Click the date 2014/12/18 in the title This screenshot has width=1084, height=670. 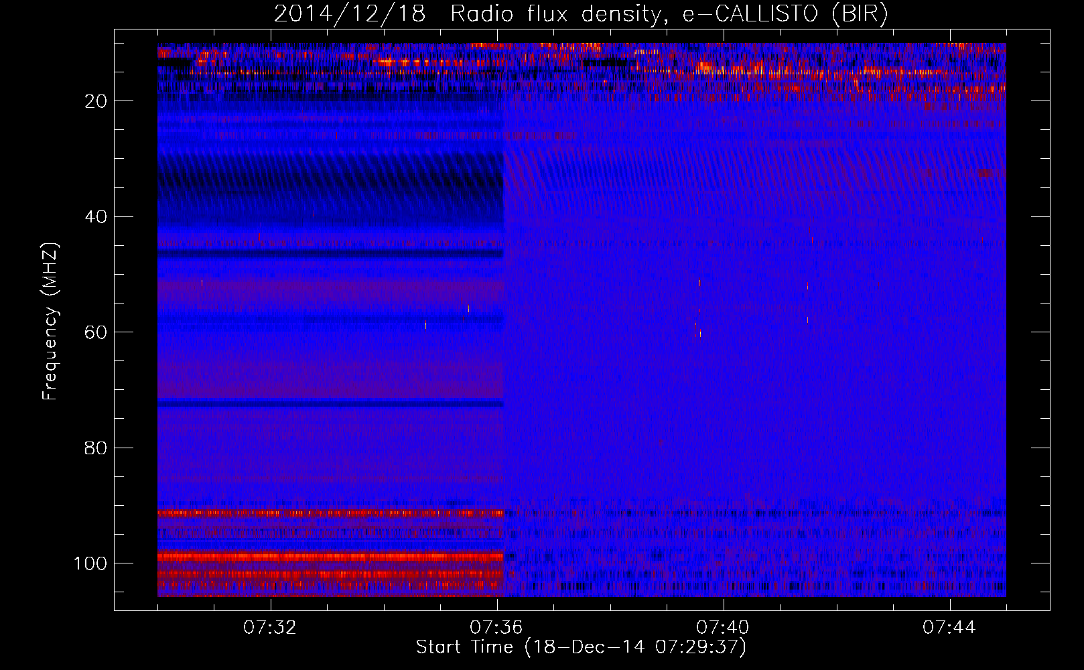tap(350, 14)
